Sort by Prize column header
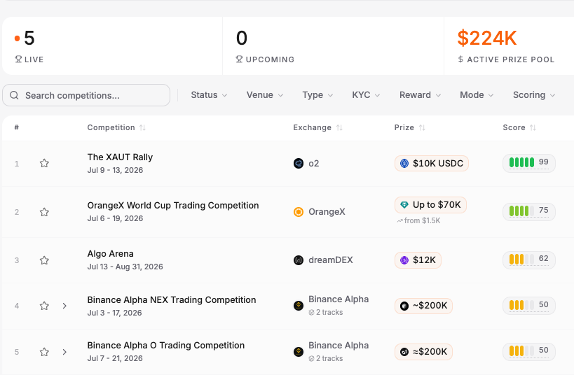 coord(409,127)
